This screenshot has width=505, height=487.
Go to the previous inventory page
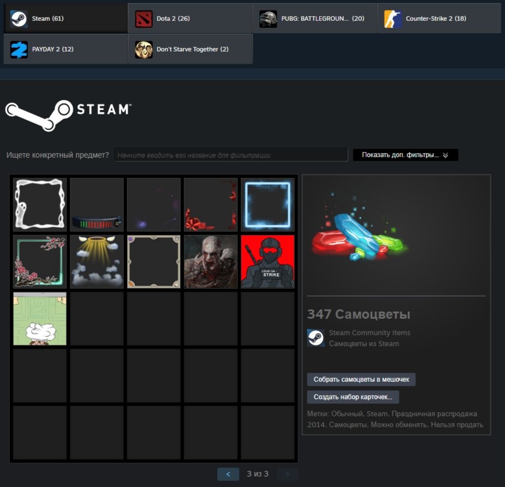[x=228, y=474]
